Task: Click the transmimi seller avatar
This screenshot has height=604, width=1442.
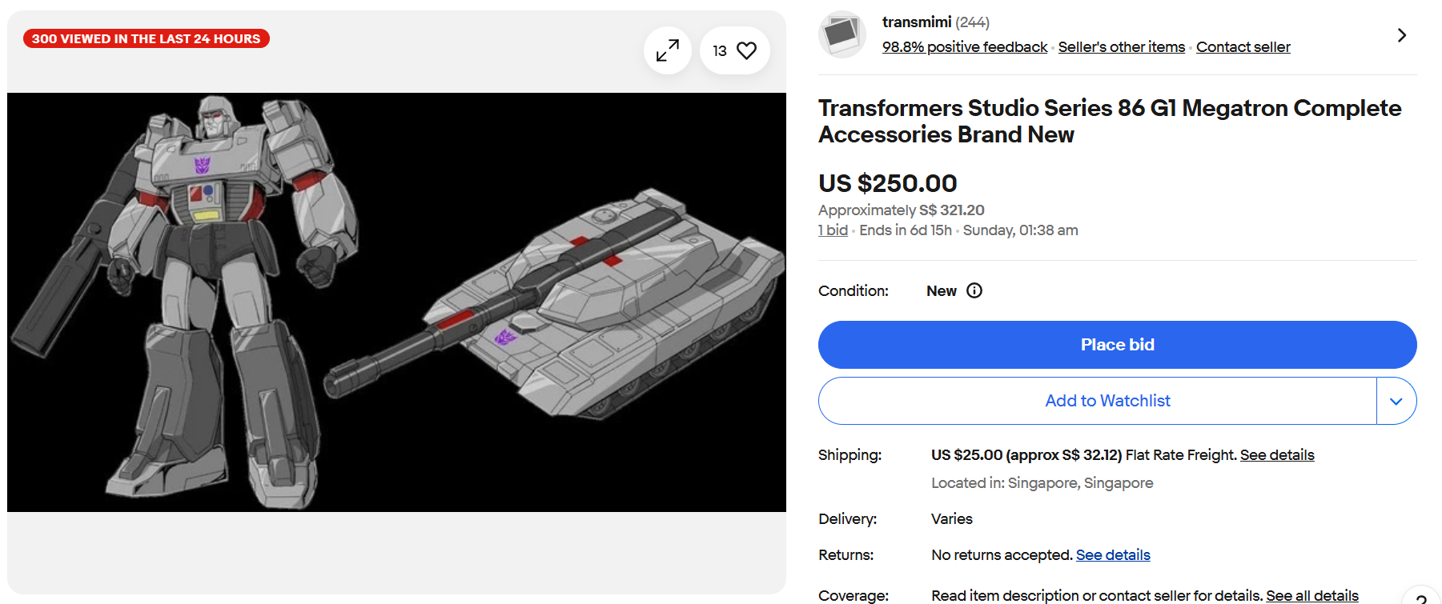Action: click(842, 34)
